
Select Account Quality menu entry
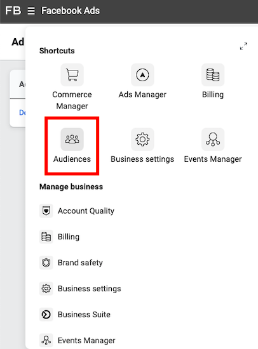[x=86, y=211]
